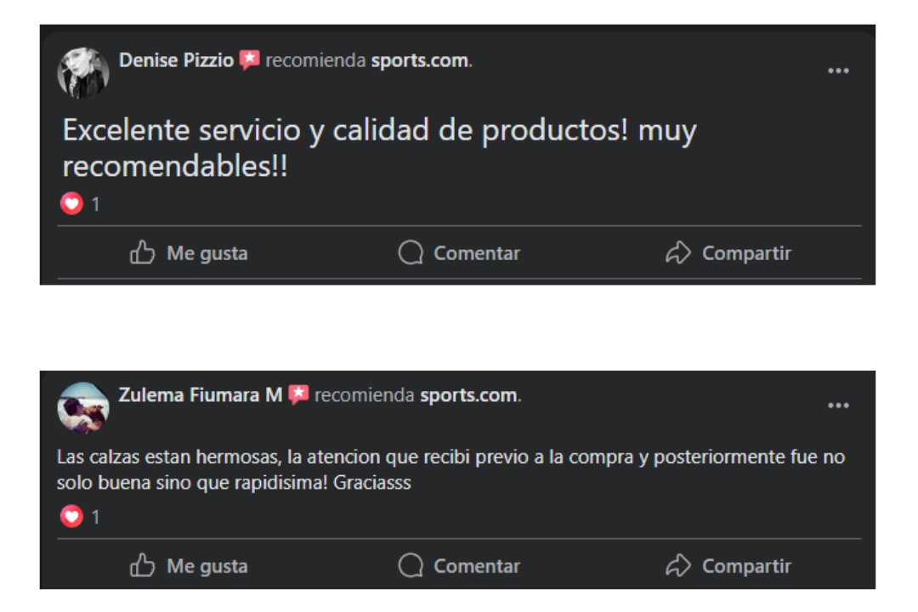This screenshot has height=612, width=918.
Task: Click the Zulema Fiumara M name link
Action: (201, 395)
